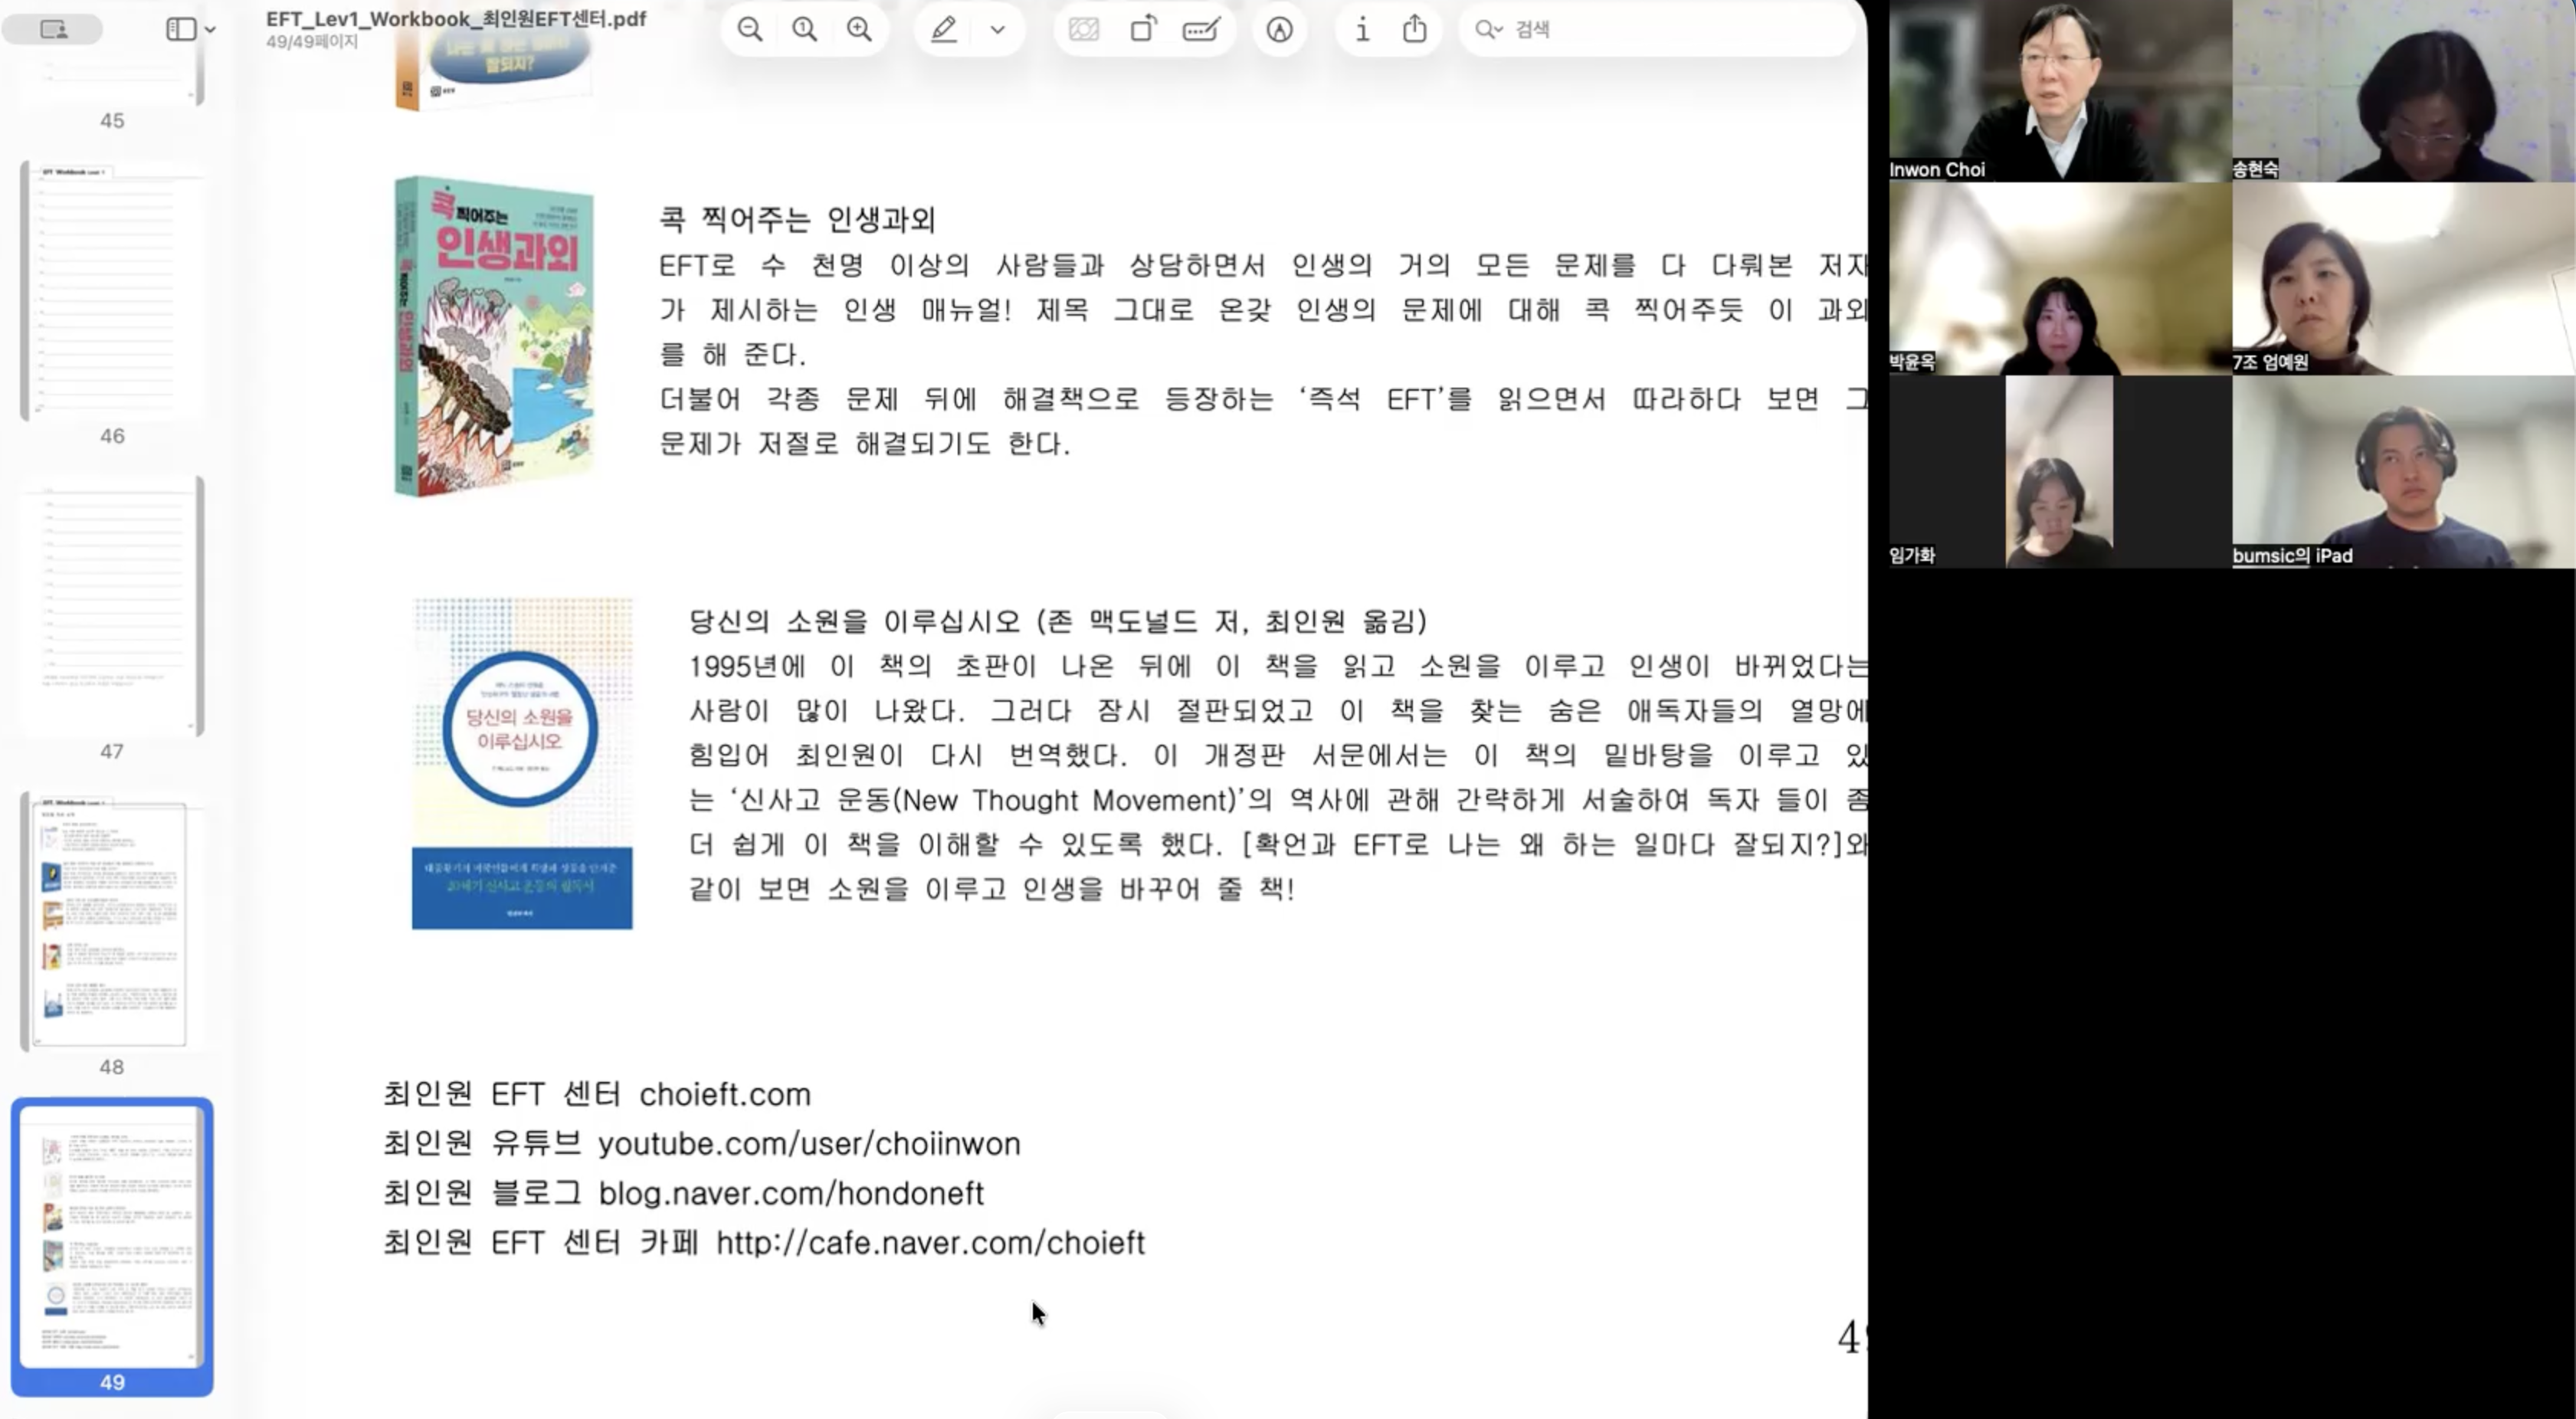
Task: Click the Rotate page icon
Action: coord(1143,30)
